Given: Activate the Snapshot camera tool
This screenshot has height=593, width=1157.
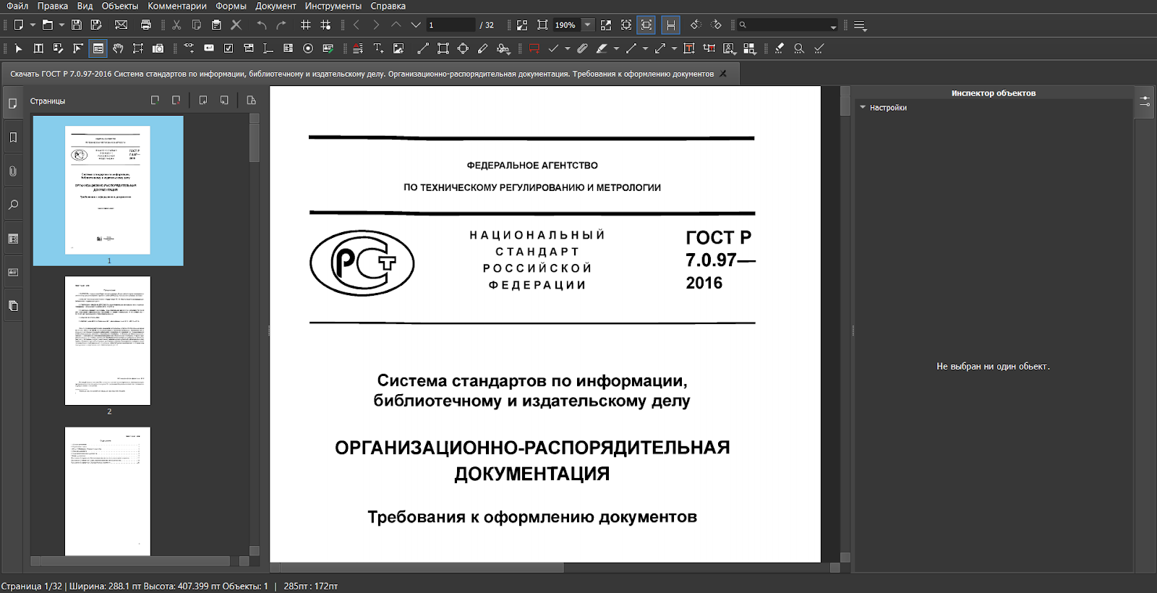Looking at the screenshot, I should point(158,48).
